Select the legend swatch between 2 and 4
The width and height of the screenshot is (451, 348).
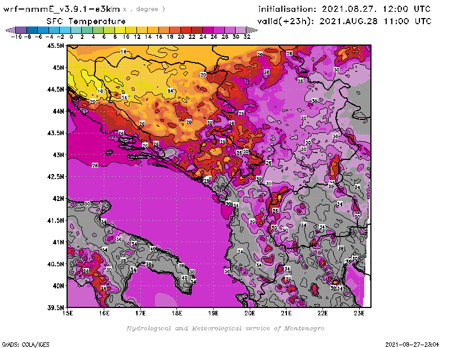87,30
